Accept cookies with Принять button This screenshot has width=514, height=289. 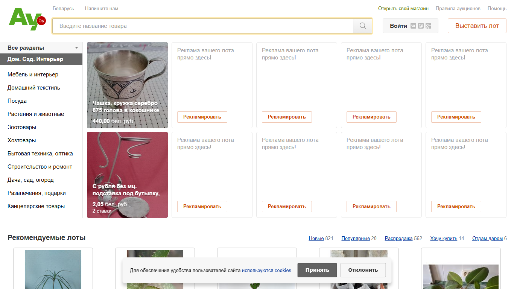(317, 270)
